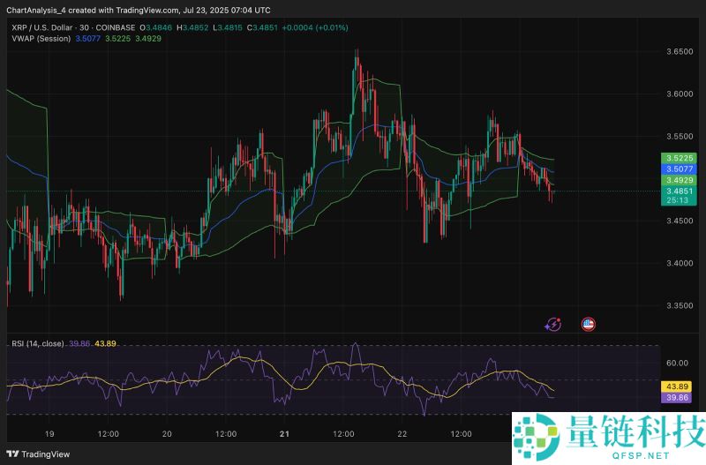Click the 60.00 level on RSI scale
706x465 pixels.
pyautogui.click(x=678, y=363)
